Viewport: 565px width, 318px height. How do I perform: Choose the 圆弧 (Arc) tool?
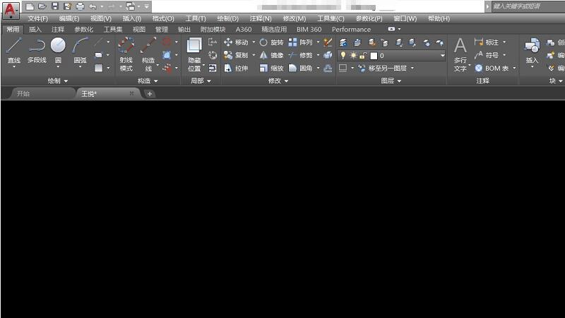coord(81,51)
